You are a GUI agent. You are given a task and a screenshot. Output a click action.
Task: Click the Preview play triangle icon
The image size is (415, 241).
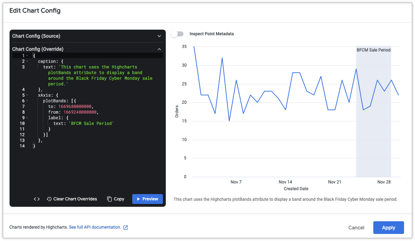[x=139, y=199]
